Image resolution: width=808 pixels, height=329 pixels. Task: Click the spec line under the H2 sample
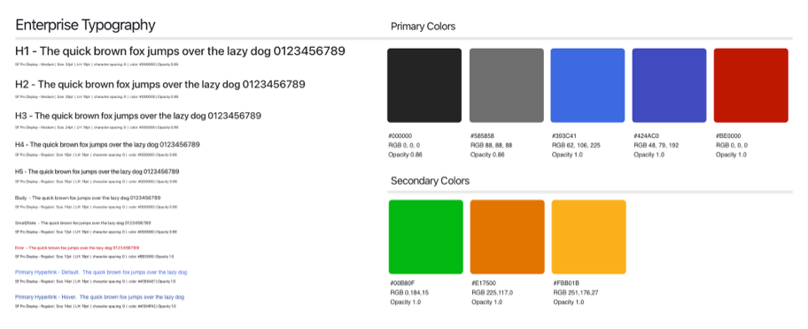[x=97, y=96]
